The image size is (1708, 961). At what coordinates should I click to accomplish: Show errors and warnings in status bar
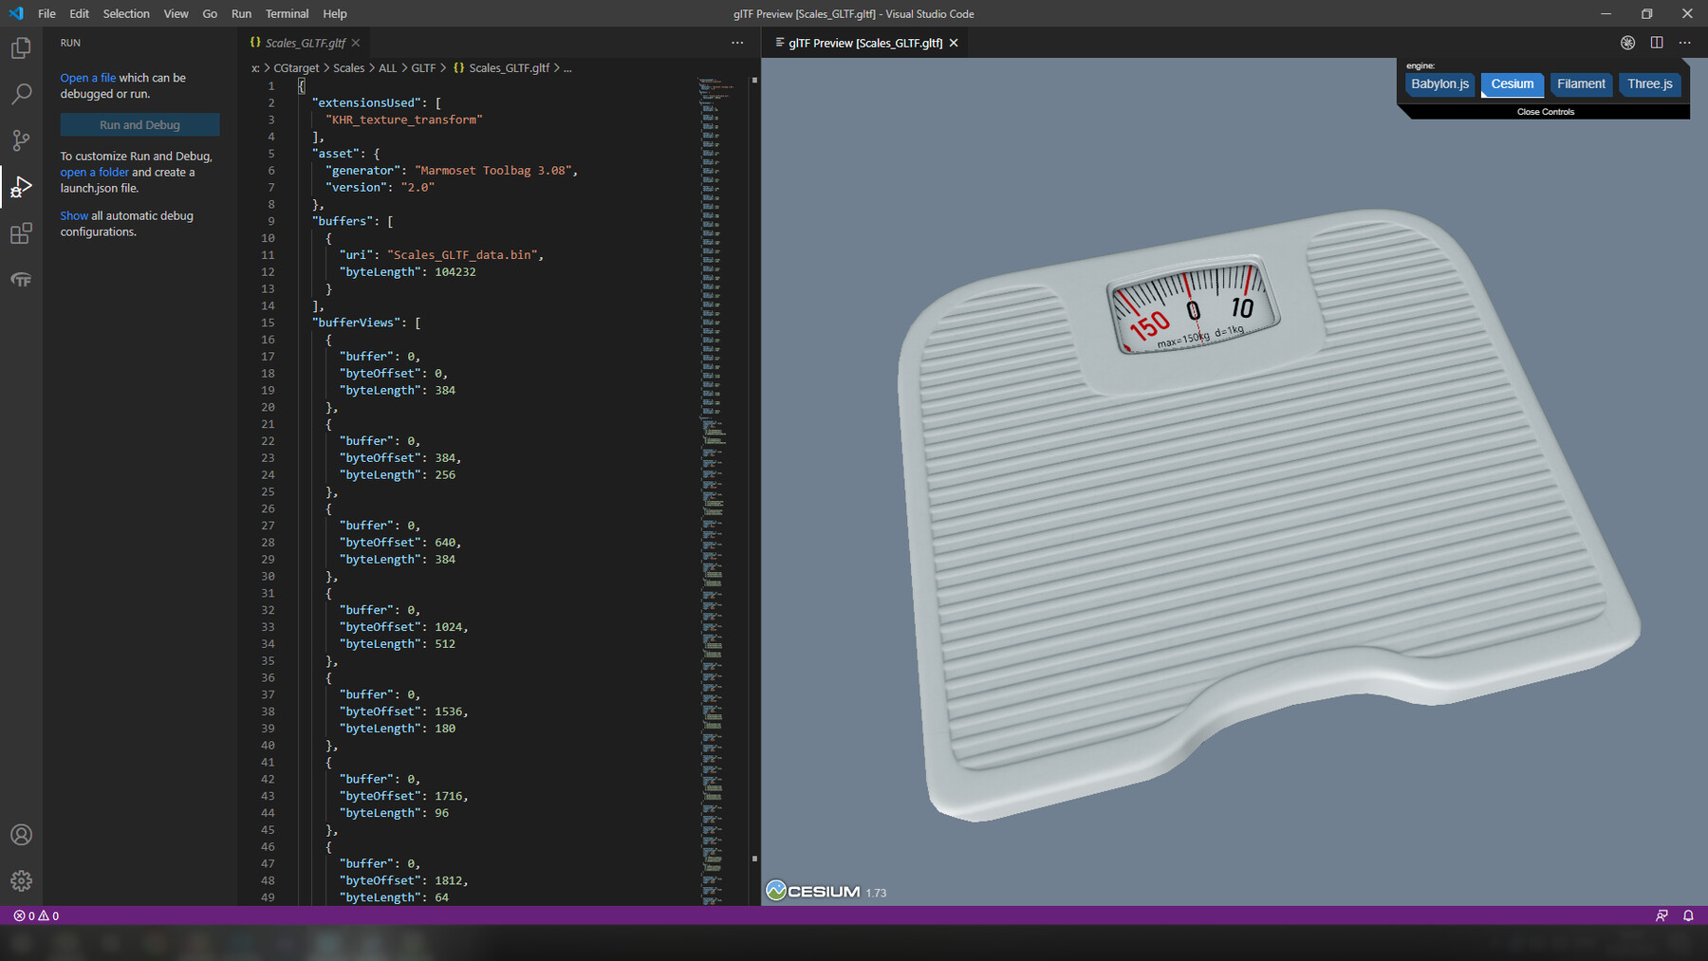tap(36, 915)
